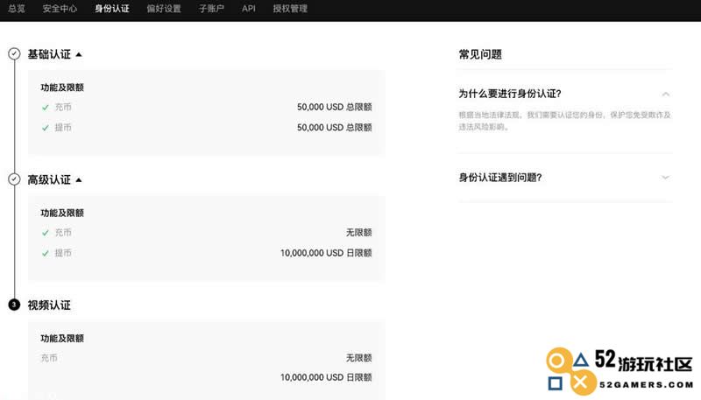Viewport: 701px width, 400px height.
Task: Go to the 子账户 tab
Action: 211,9
